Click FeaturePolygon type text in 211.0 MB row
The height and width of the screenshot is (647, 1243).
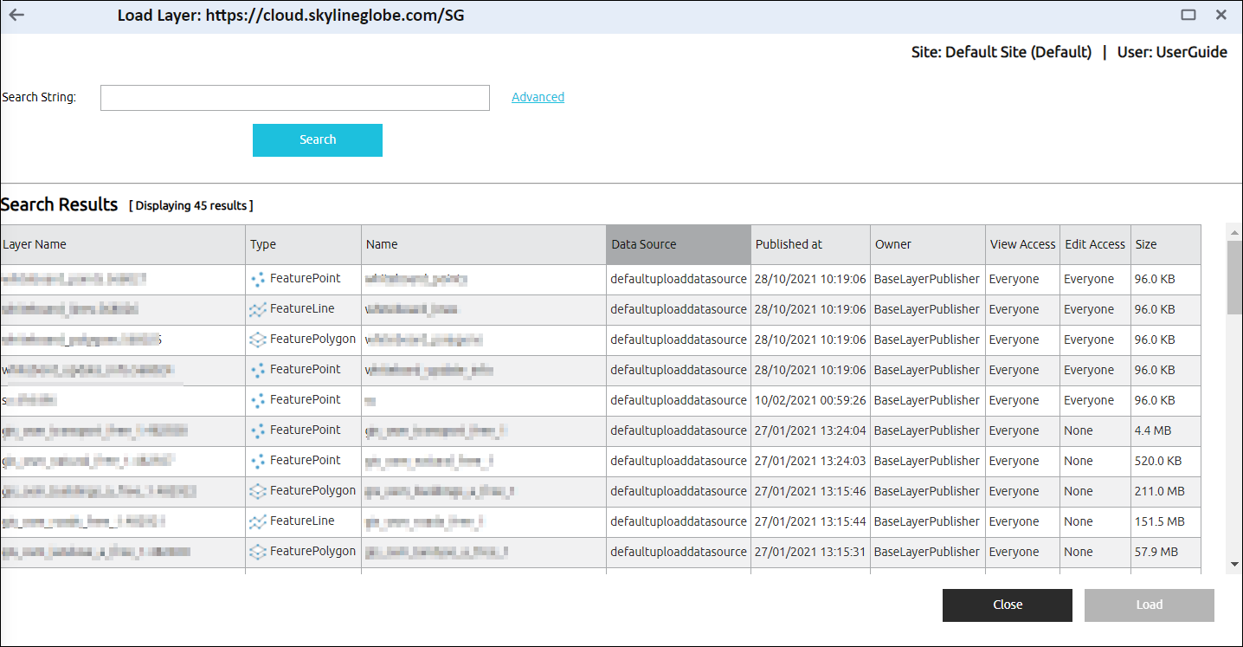(312, 490)
